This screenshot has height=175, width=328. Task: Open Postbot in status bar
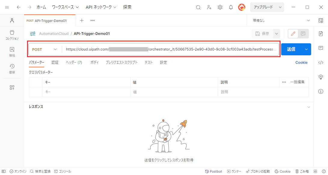[x=213, y=171]
